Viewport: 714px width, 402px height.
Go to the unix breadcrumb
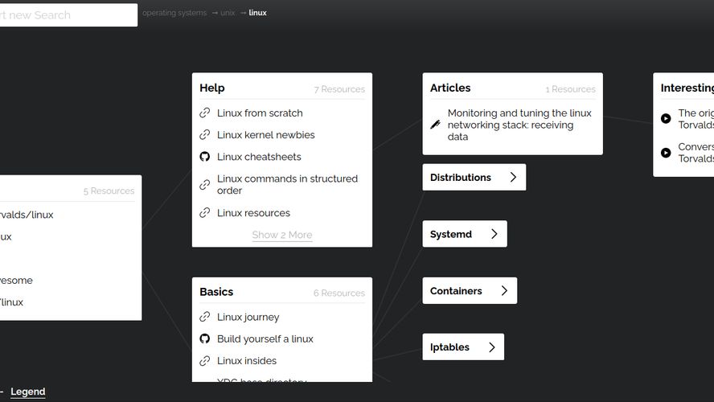point(228,13)
